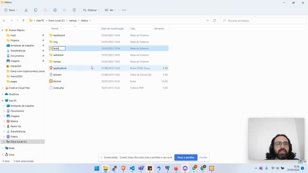Sort by Data de modificação column
308x173 pixels.
(x=113, y=29)
